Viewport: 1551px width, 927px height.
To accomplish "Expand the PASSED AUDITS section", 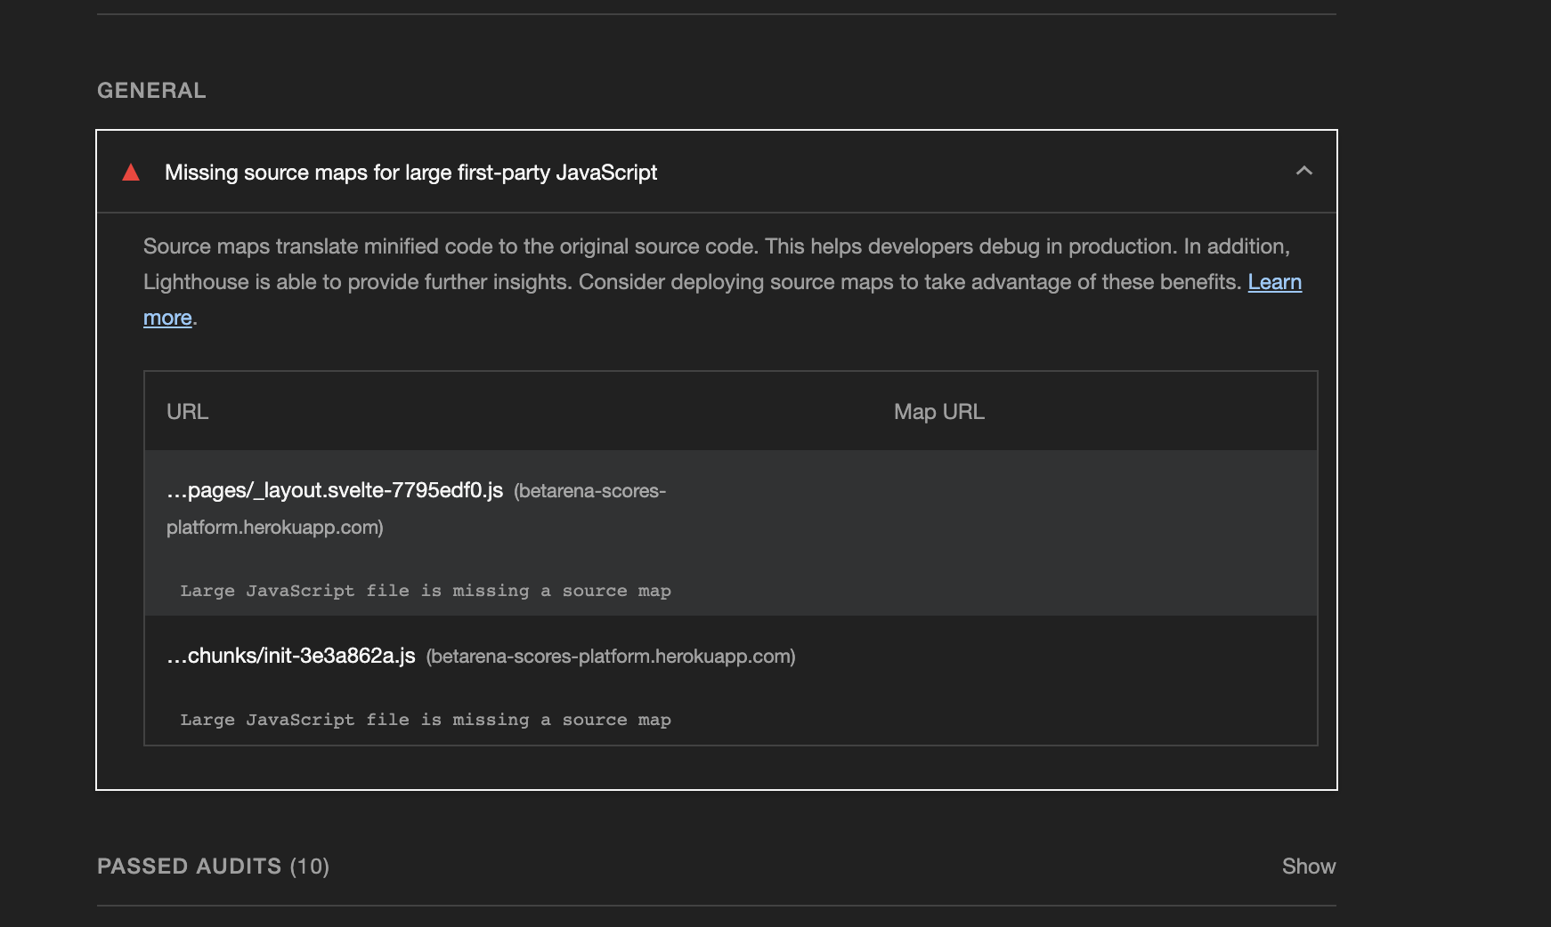I will pos(1309,866).
